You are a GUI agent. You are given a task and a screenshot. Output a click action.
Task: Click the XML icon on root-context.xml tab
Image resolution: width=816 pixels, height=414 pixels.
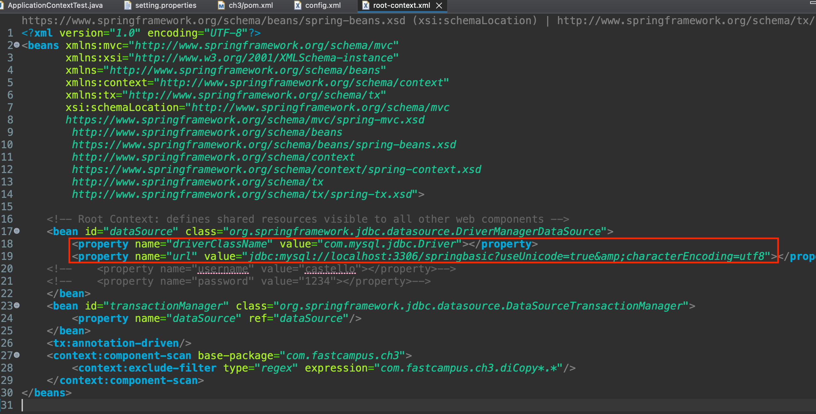tap(365, 5)
